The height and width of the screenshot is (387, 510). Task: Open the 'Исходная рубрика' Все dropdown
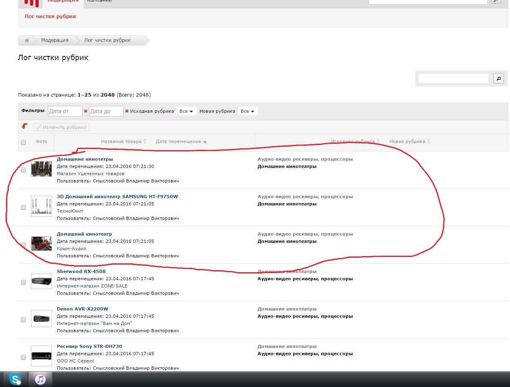(x=186, y=111)
